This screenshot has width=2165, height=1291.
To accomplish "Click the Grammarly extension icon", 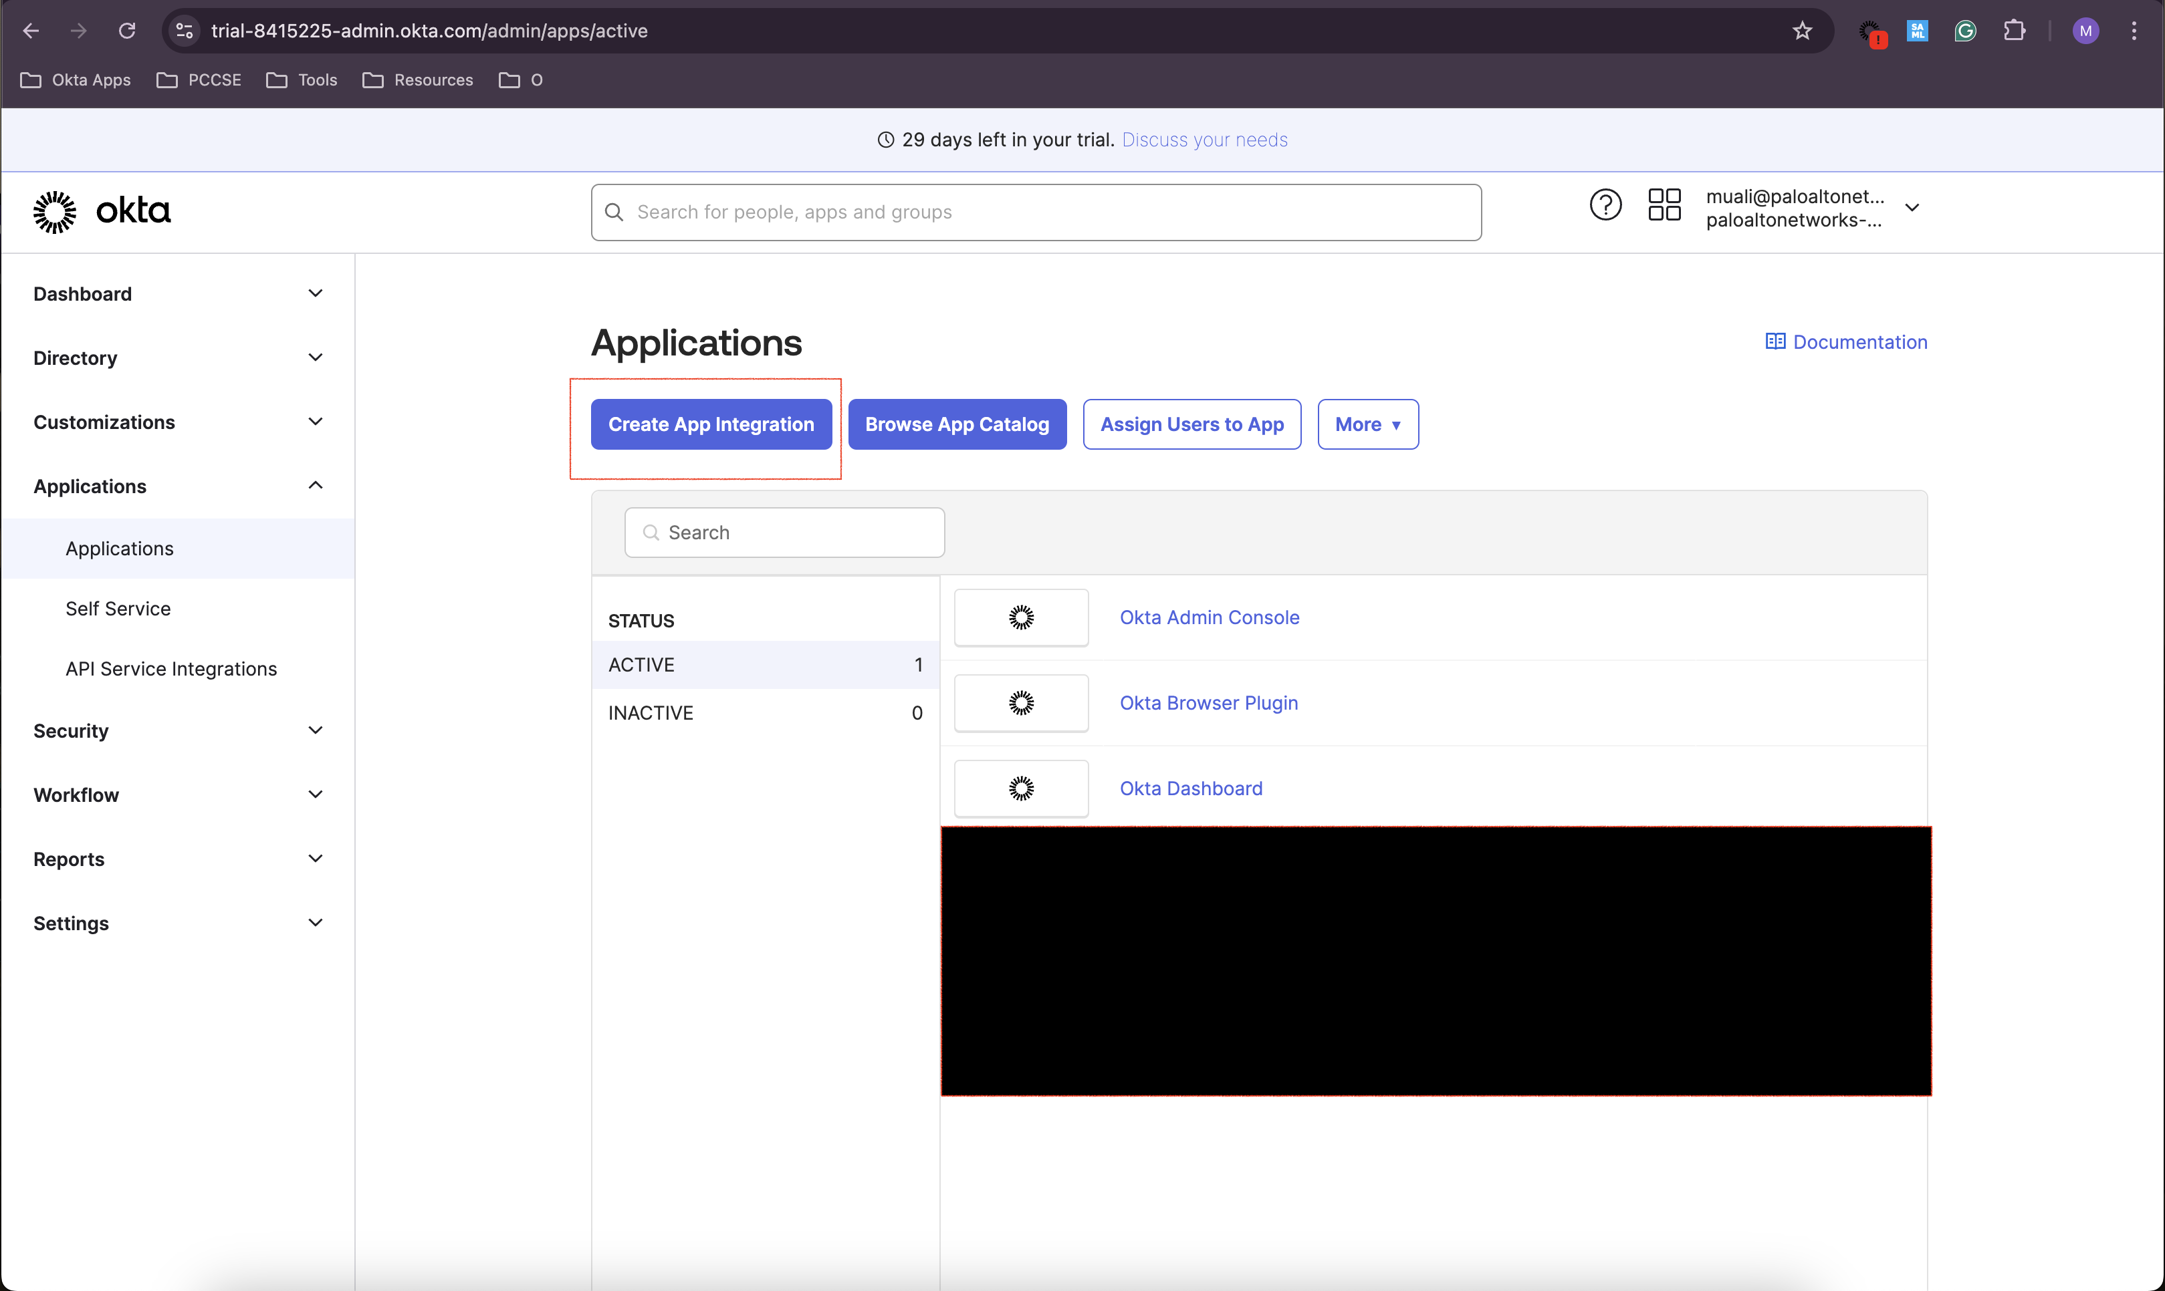I will coord(1964,31).
